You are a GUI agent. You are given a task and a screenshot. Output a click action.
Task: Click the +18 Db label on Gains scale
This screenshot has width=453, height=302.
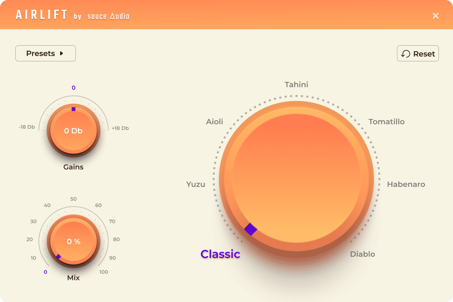click(x=120, y=128)
